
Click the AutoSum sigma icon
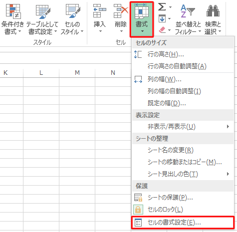click(x=162, y=7)
